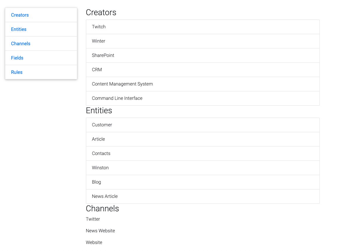This screenshot has height=251, width=345.
Task: Select the CRM creator entry
Action: click(203, 70)
